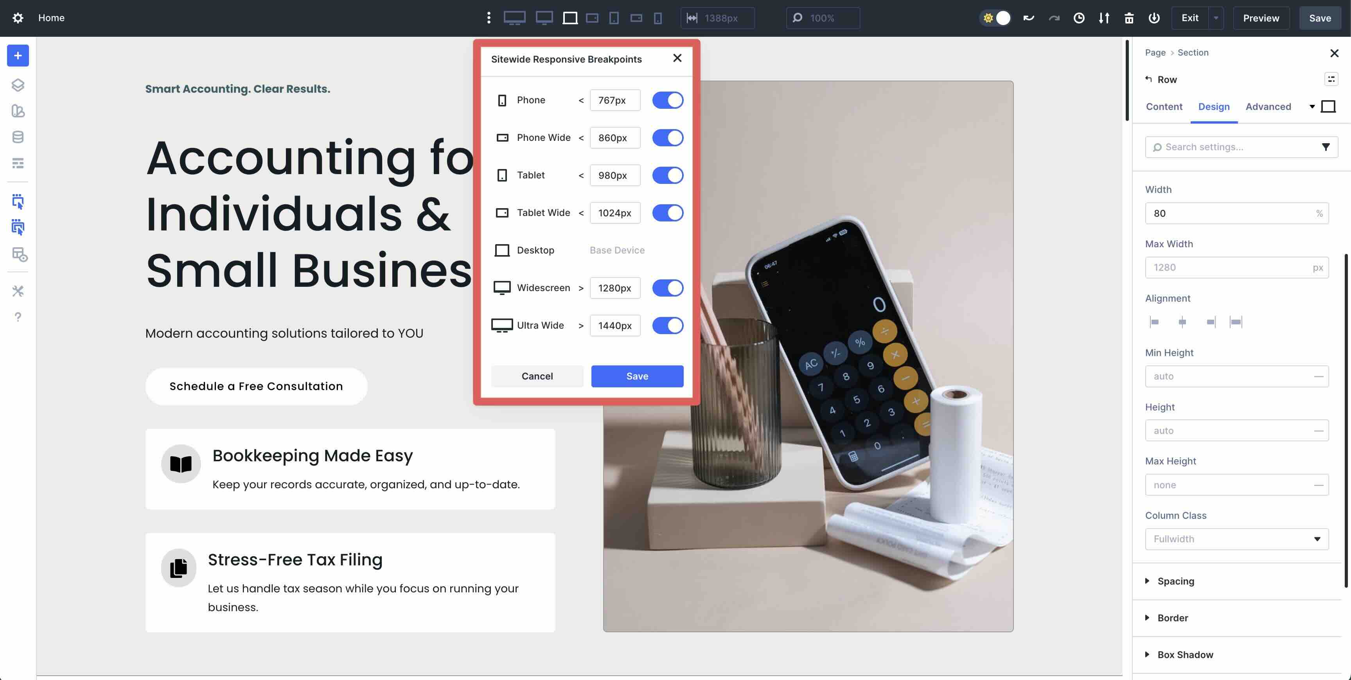Screen dimensions: 1351x680
Task: Click the slider control beside Min Height
Action: 1320,376
